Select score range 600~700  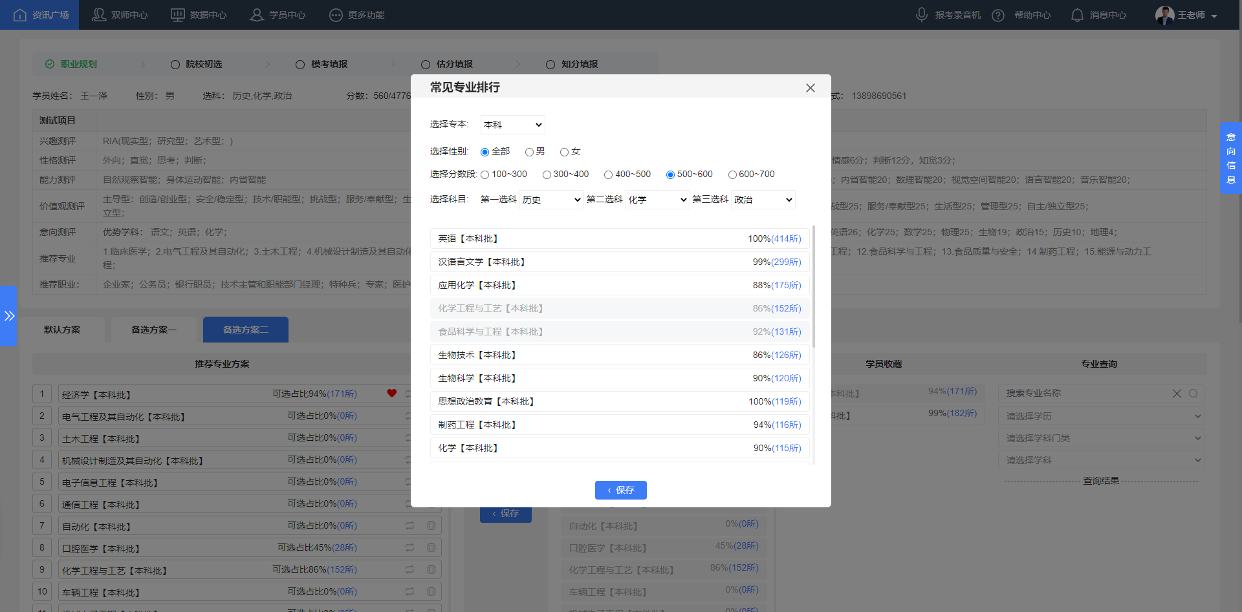click(x=732, y=174)
